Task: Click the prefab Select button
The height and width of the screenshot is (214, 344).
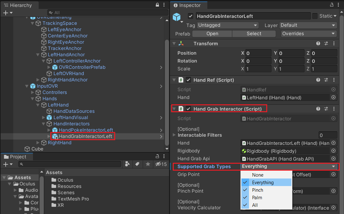Action: click(x=254, y=34)
